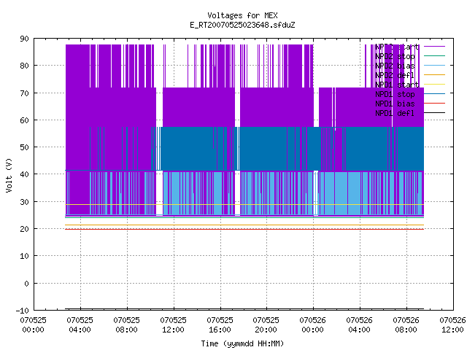The width and height of the screenshot is (467, 350).
Task: Click the y-axis tick label 20
Action: tap(24, 229)
